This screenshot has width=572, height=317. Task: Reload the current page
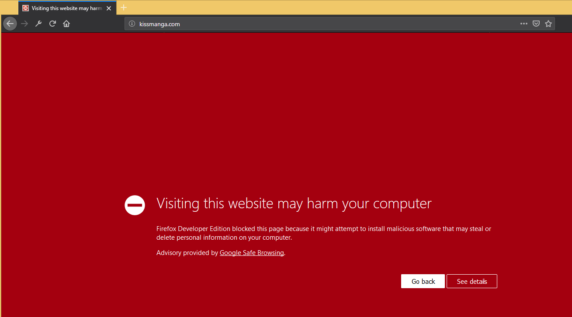point(52,24)
